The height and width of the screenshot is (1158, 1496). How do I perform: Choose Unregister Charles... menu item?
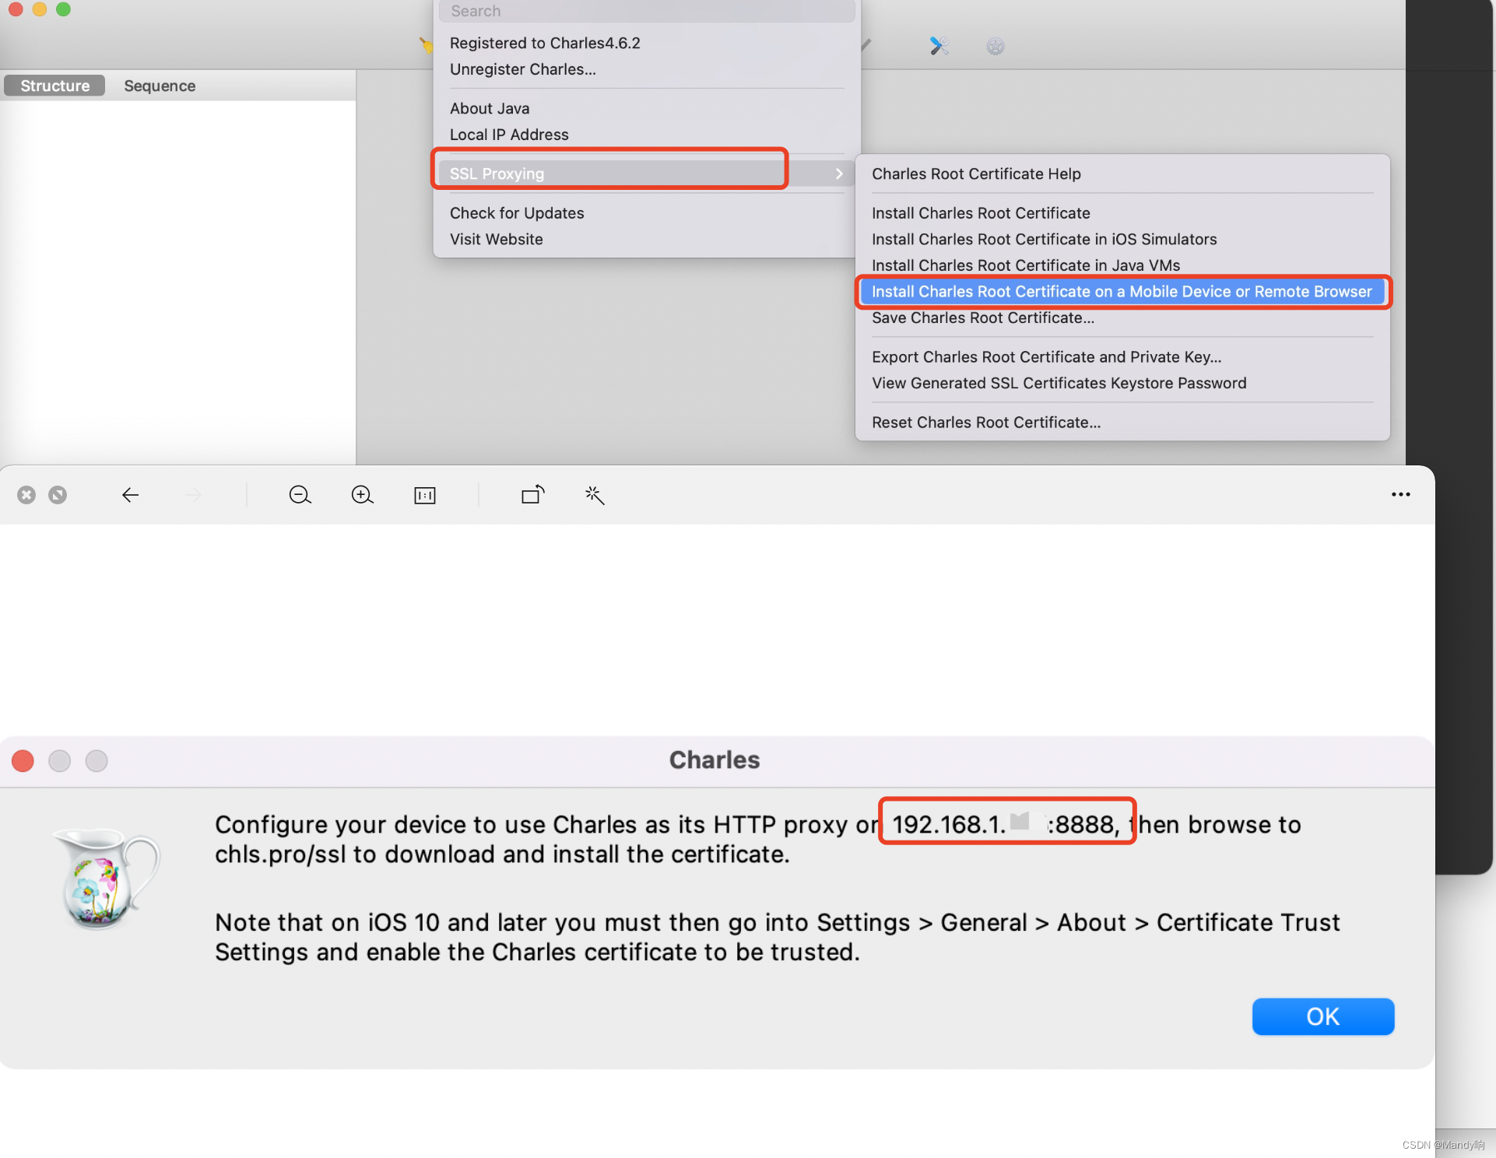pyautogui.click(x=647, y=69)
